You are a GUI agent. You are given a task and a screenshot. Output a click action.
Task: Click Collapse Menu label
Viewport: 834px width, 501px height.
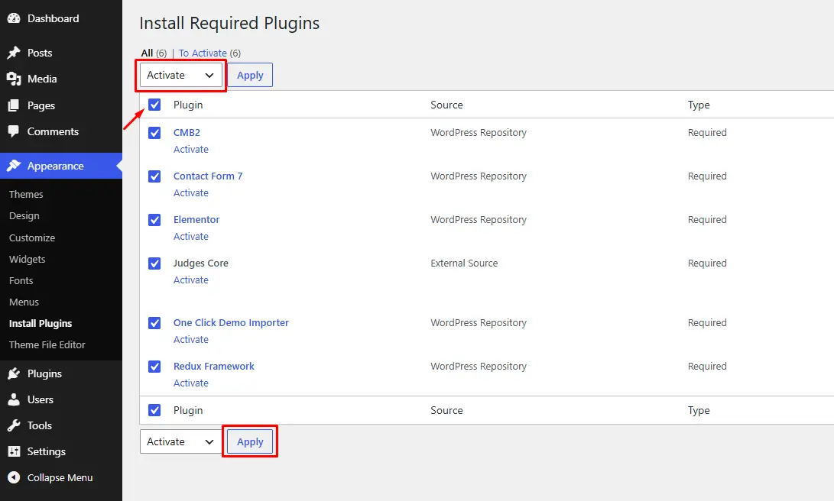60,477
